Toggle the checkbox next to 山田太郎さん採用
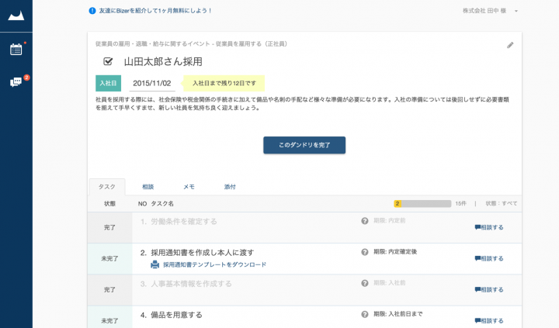The image size is (559, 328). click(108, 61)
